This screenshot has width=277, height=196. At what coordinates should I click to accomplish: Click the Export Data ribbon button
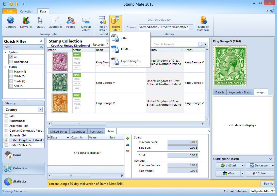click(116, 24)
